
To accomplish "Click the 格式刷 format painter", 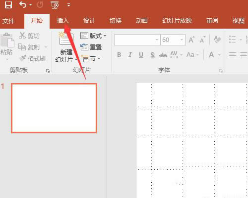I will pyautogui.click(x=32, y=58).
